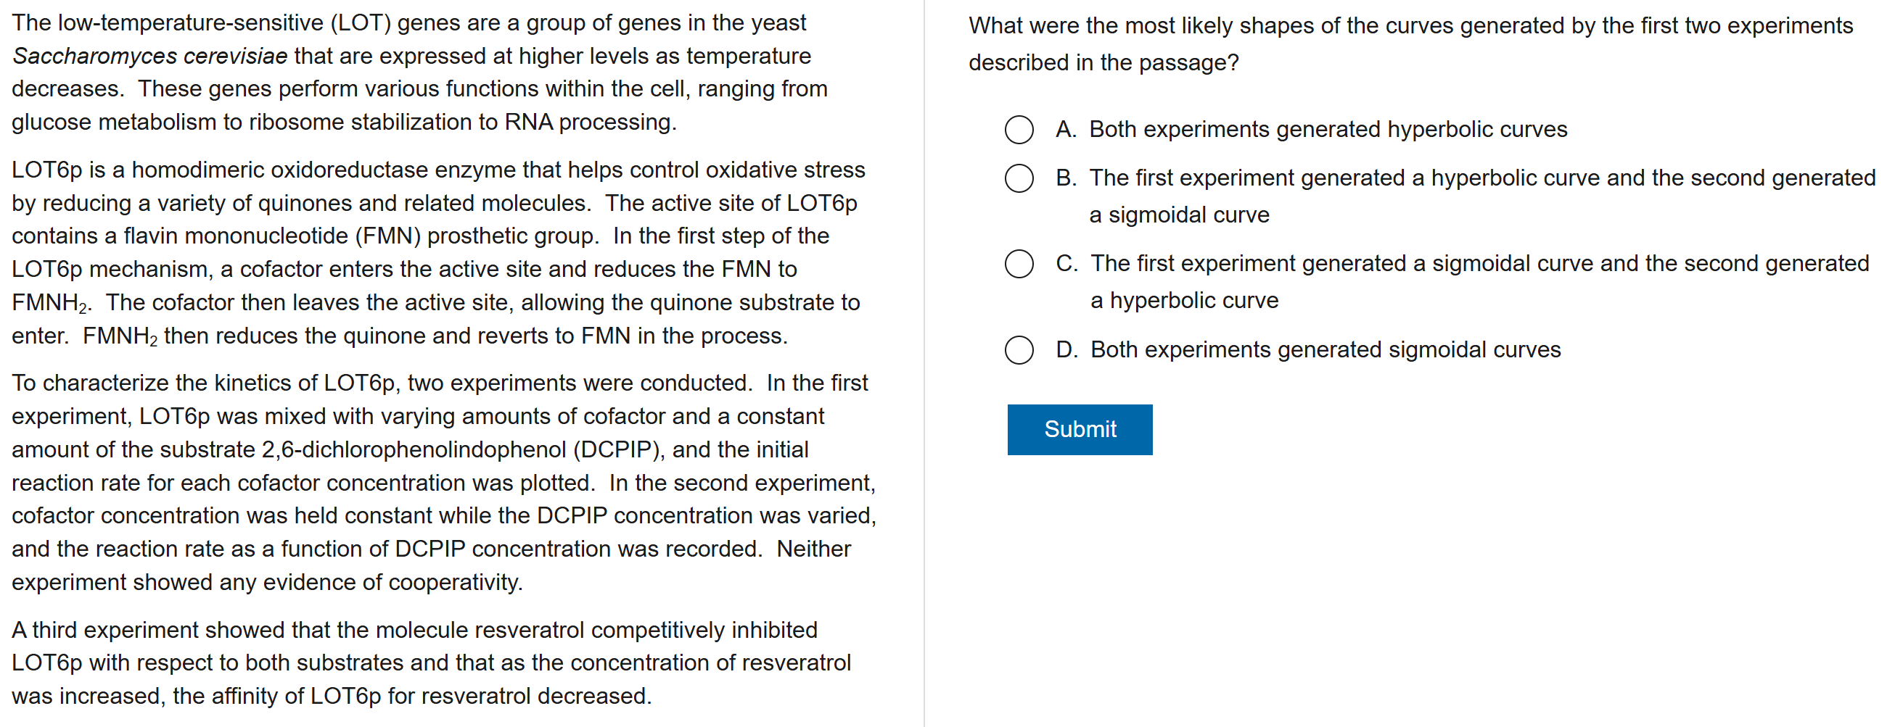Select radio button for answer A
The height and width of the screenshot is (727, 1903).
click(1019, 129)
